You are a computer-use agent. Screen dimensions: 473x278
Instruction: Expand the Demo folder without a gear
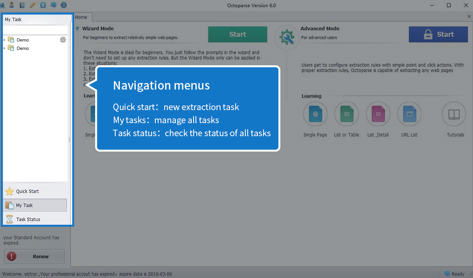click(x=4, y=48)
